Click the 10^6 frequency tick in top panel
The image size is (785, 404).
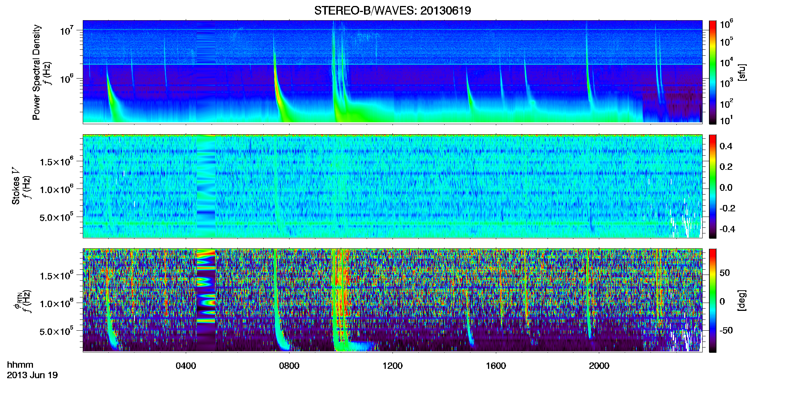coord(67,79)
